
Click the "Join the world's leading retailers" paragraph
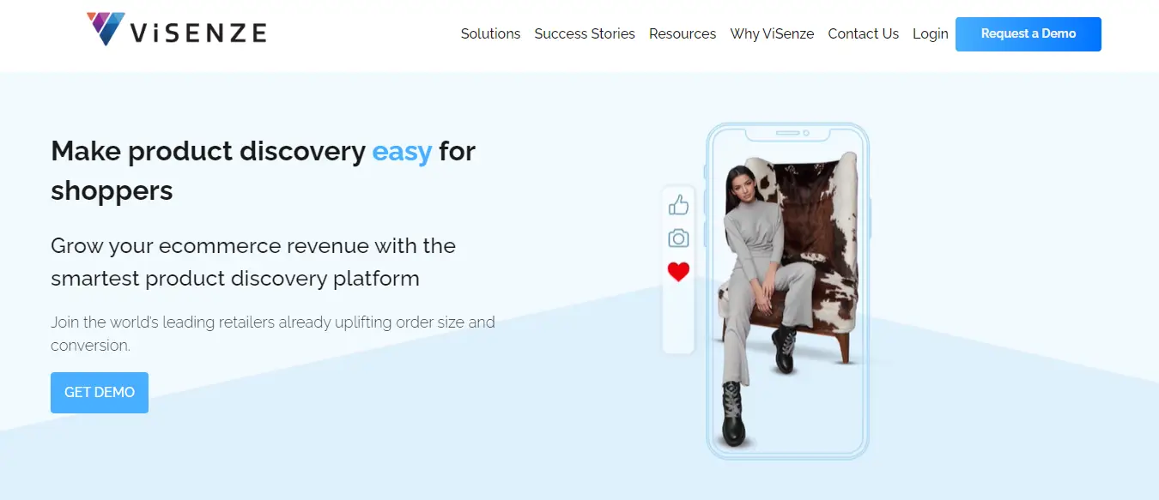(x=273, y=334)
